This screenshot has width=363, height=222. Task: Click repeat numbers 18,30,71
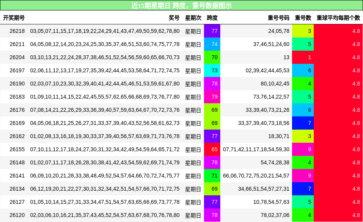[x=279, y=137]
